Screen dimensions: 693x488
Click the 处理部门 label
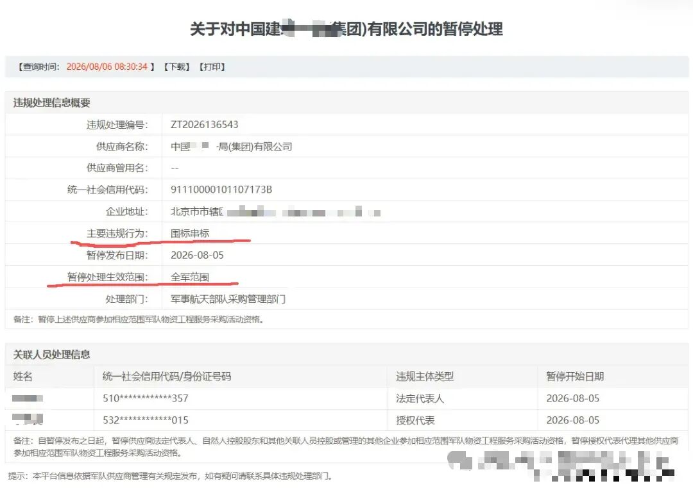click(126, 299)
